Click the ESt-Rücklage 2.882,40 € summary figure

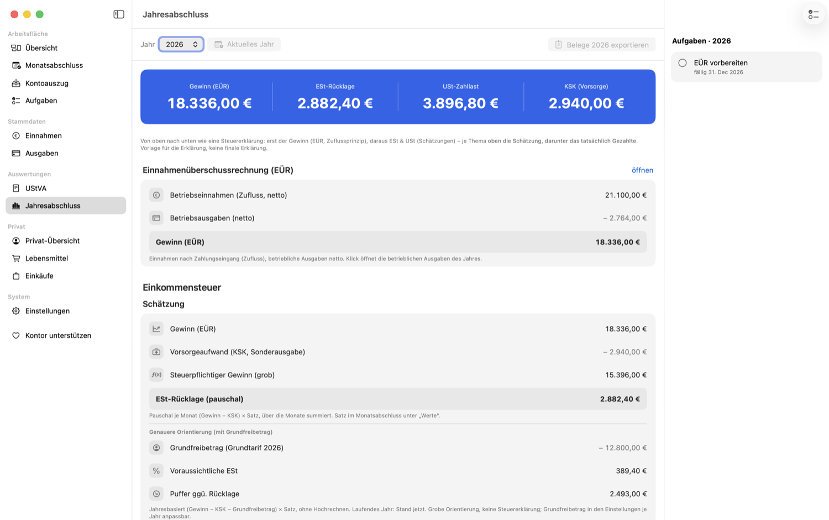(335, 103)
